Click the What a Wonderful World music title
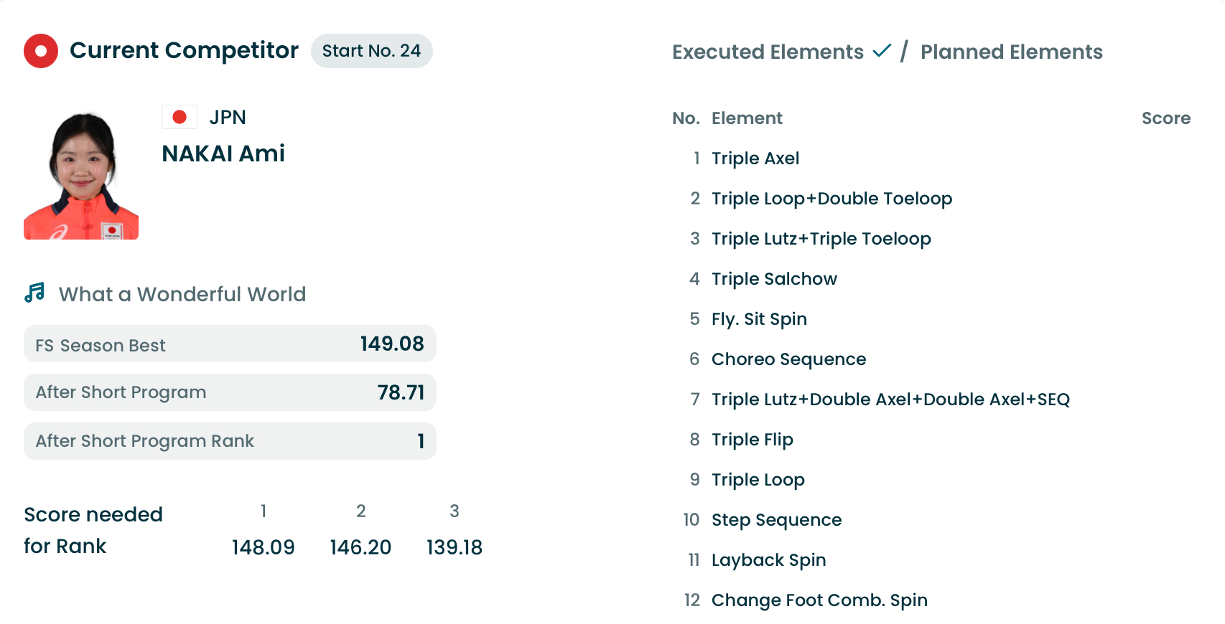Screen dimensions: 1225x624 coord(182,294)
